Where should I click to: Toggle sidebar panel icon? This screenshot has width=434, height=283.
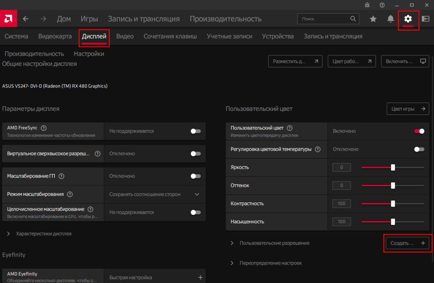point(425,19)
